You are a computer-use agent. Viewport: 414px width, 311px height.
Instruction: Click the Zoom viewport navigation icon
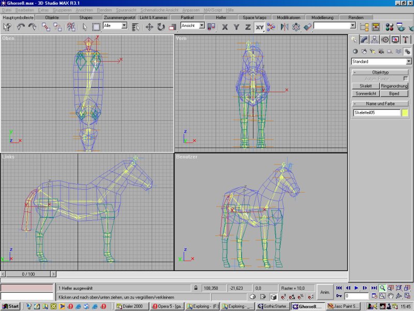[382, 288]
